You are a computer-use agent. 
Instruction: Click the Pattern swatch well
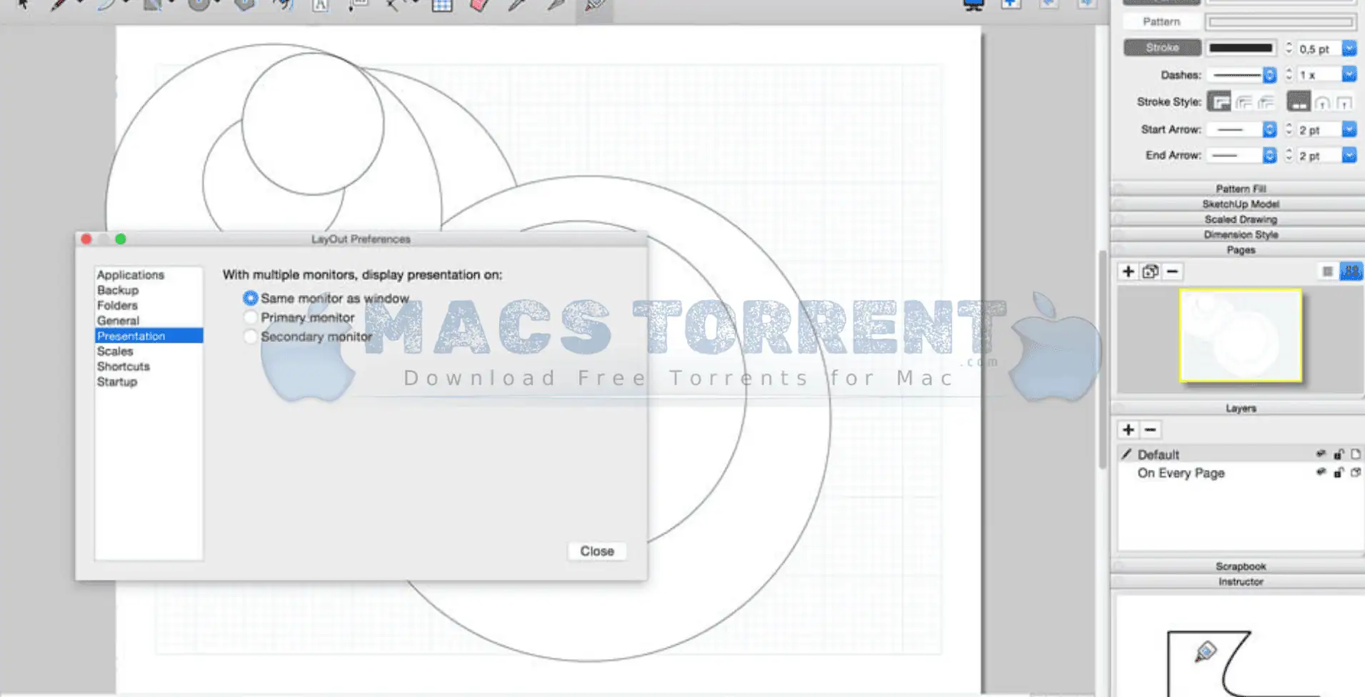pos(1281,22)
